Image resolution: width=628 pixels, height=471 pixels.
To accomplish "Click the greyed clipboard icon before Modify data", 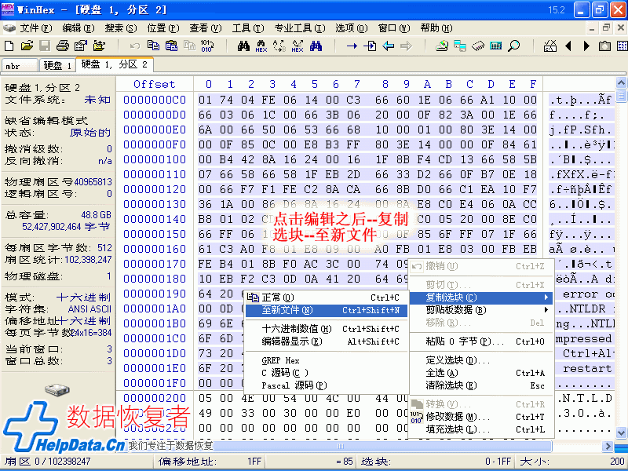I will click(x=189, y=46).
